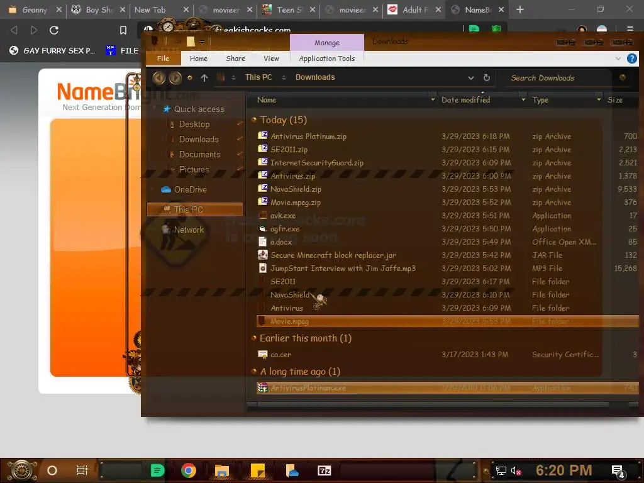The height and width of the screenshot is (483, 644).
Task: Select the Movie.mpeg.zip file icon
Action: point(262,202)
